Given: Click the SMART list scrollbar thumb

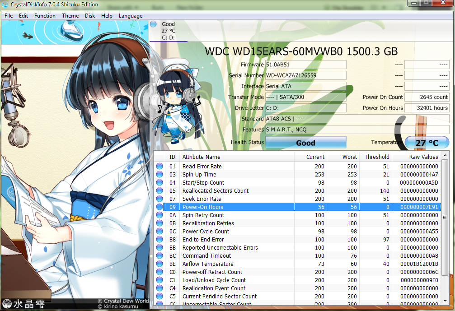Looking at the screenshot, I should (445, 218).
